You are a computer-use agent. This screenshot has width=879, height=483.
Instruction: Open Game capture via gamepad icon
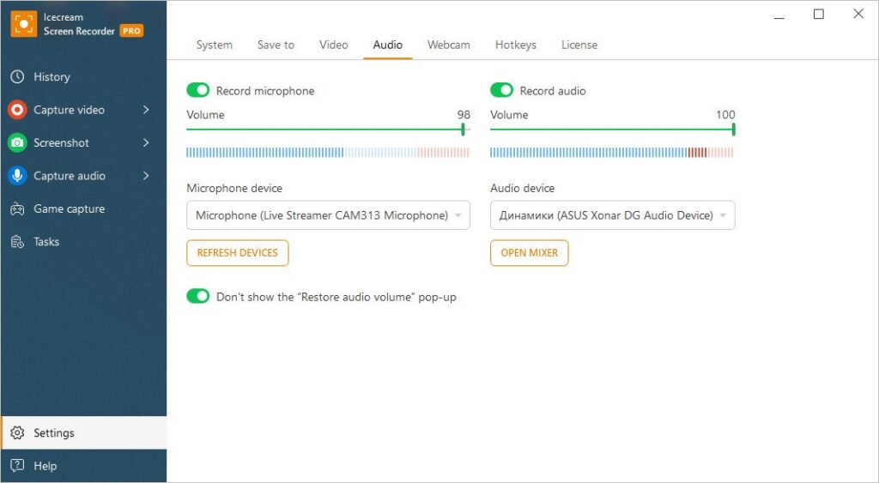tap(17, 209)
